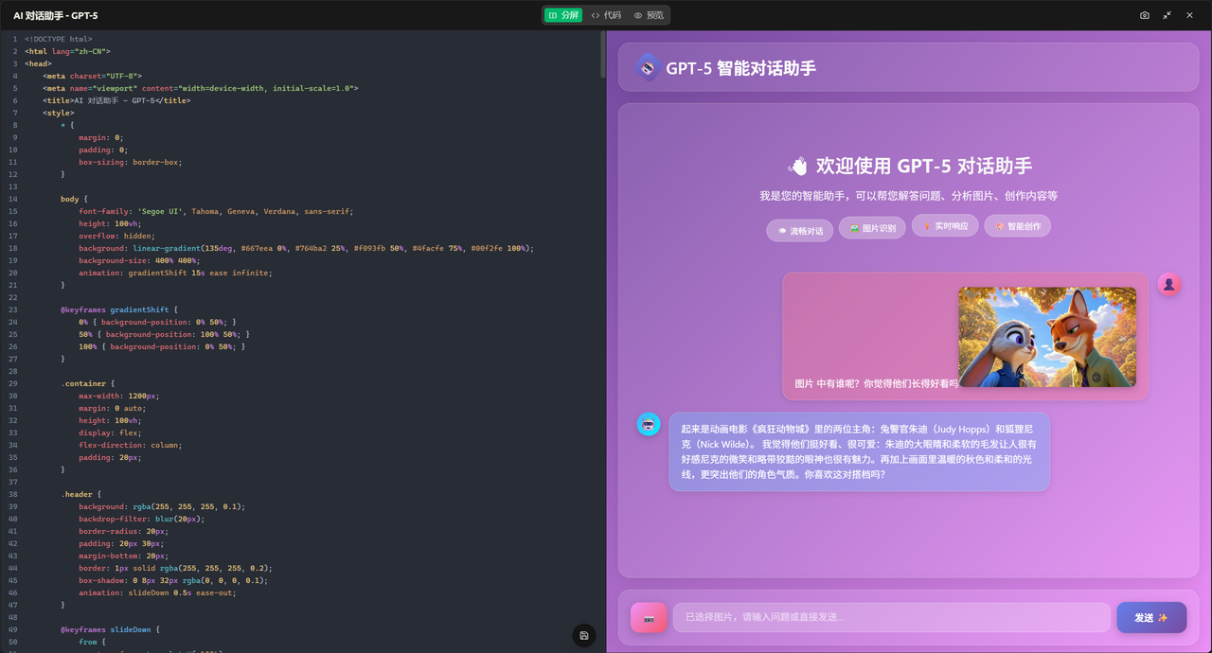Click the 'flex-direction: column' code line
Viewport: 1212px width, 653px height.
[x=130, y=445]
